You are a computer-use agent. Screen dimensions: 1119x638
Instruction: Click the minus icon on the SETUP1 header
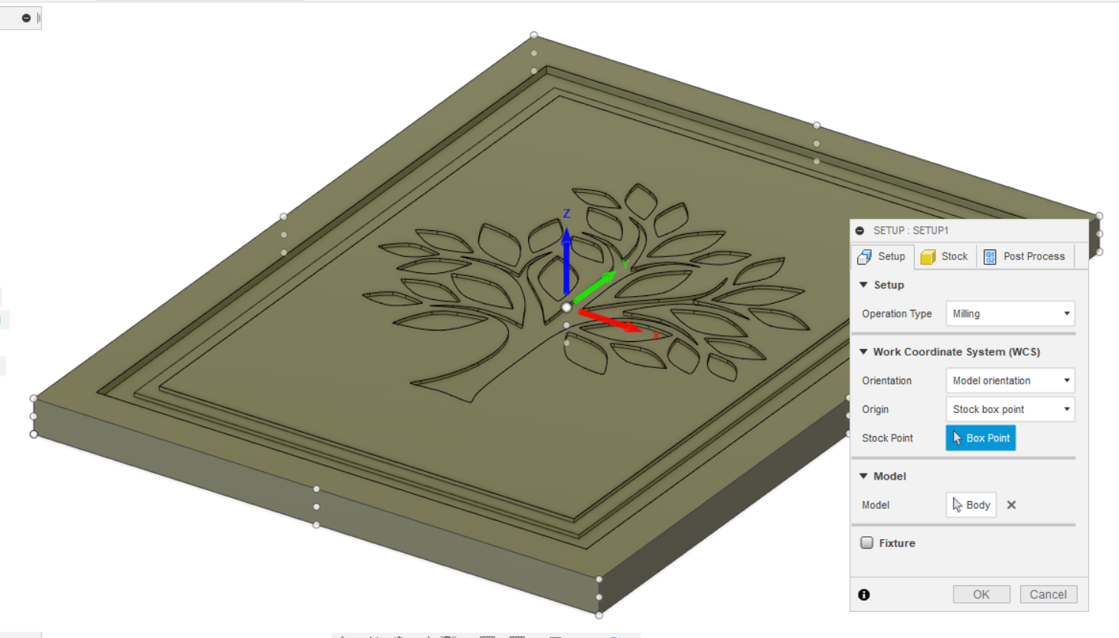pos(862,230)
